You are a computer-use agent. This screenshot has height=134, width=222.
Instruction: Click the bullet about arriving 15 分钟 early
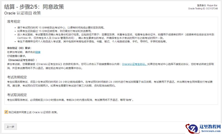pyautogui.click(x=61, y=28)
